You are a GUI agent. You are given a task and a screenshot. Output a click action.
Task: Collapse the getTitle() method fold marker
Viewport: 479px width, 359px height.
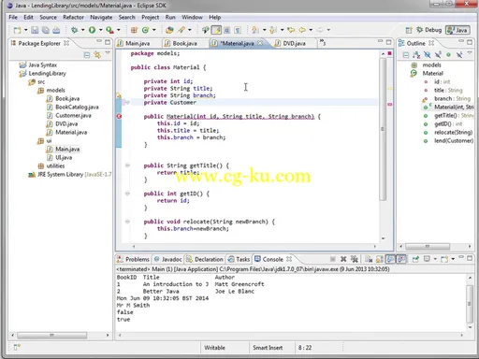coord(127,165)
